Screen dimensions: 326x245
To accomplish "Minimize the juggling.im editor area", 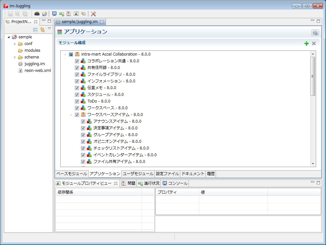I will point(313,20).
